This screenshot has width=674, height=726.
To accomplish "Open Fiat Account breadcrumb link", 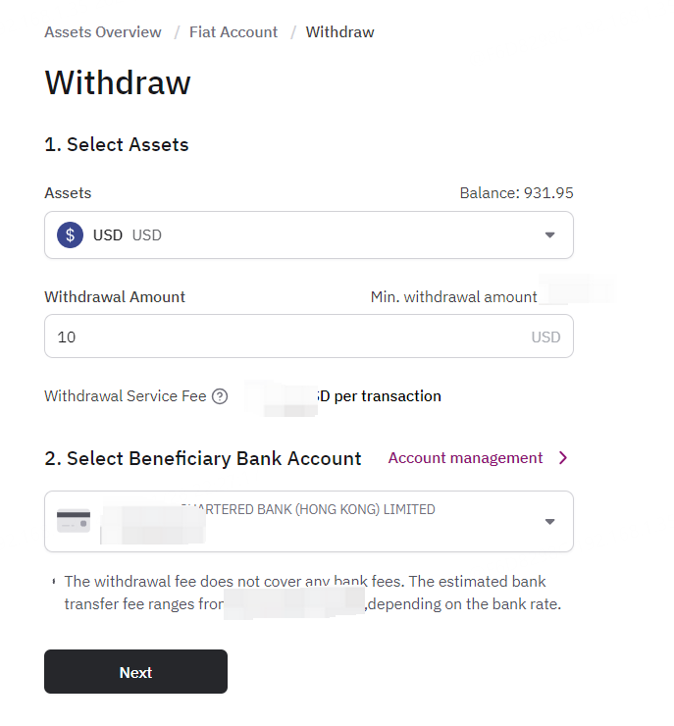I will click(x=233, y=32).
